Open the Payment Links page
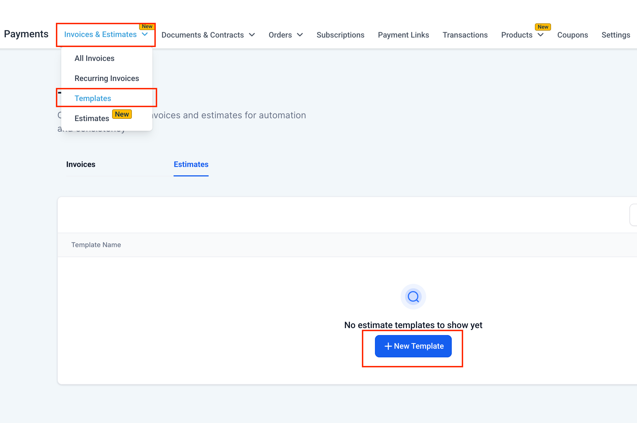The image size is (637, 423). point(403,35)
